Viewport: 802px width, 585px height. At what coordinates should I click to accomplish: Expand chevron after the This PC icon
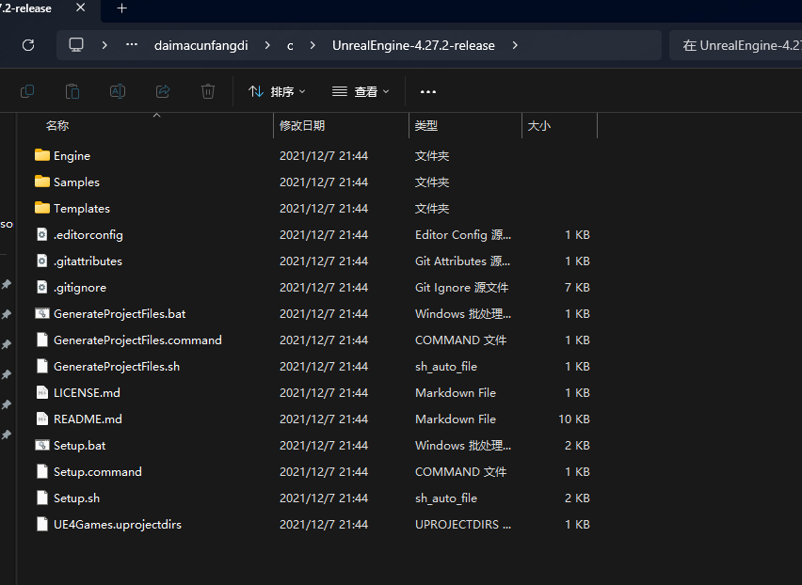[104, 45]
